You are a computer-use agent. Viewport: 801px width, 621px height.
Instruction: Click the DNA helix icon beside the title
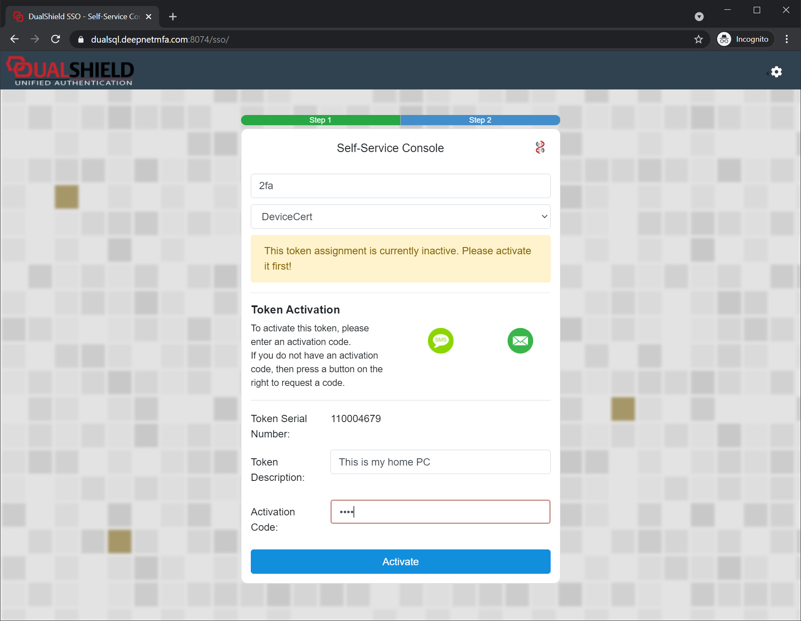pyautogui.click(x=540, y=147)
